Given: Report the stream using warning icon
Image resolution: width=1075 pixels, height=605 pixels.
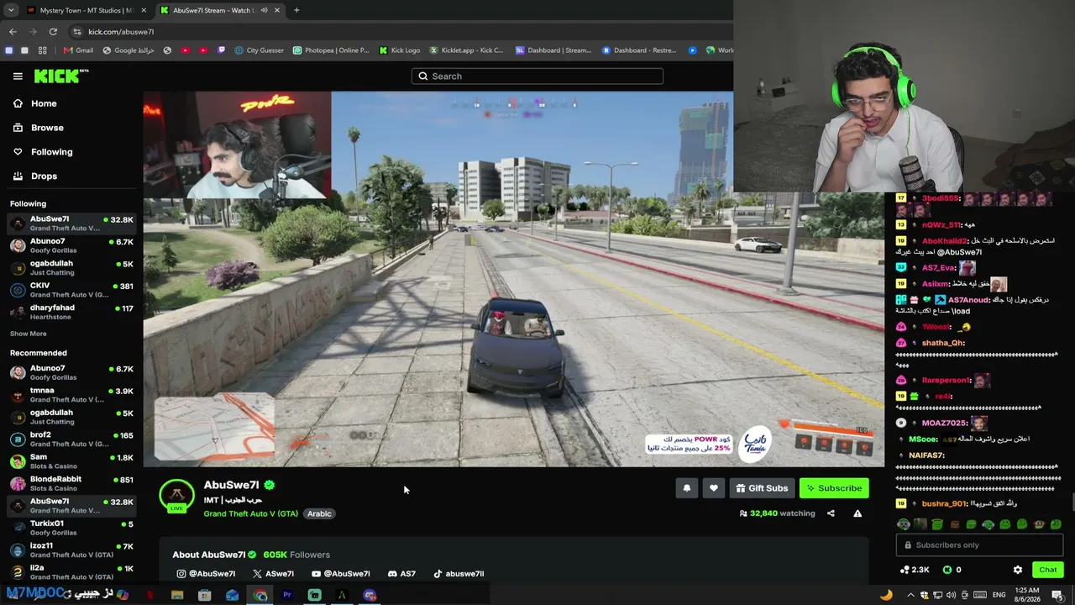Looking at the screenshot, I should (x=857, y=513).
